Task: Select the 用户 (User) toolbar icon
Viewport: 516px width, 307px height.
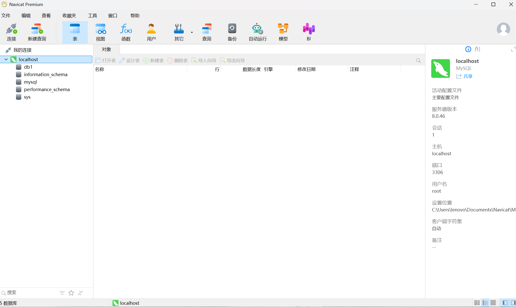Action: 151,32
